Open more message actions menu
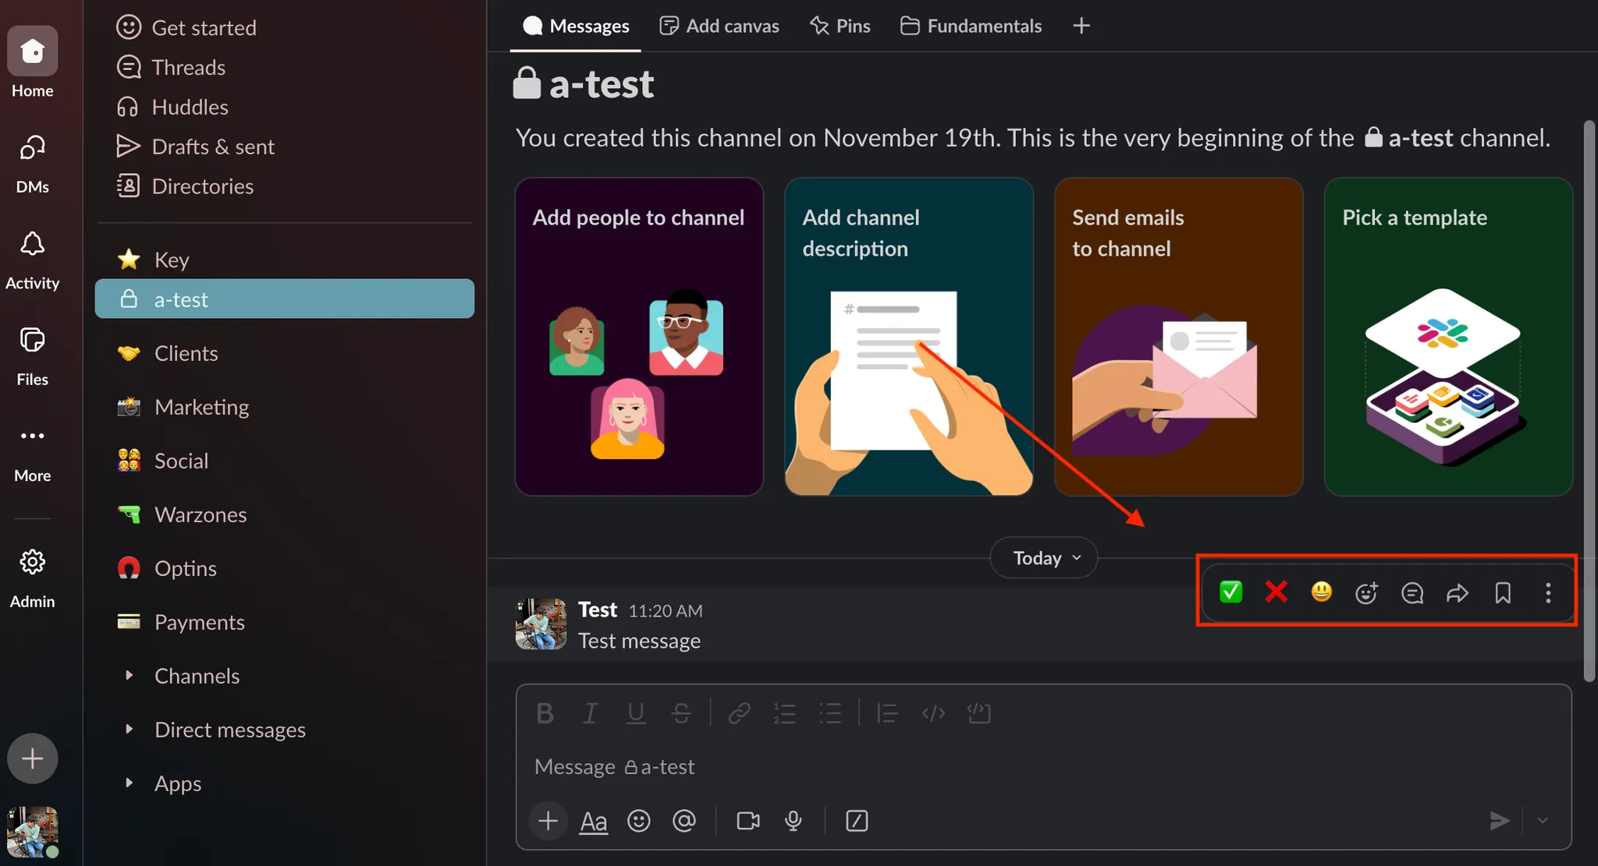Screen dimensions: 1598x866 coord(1548,592)
